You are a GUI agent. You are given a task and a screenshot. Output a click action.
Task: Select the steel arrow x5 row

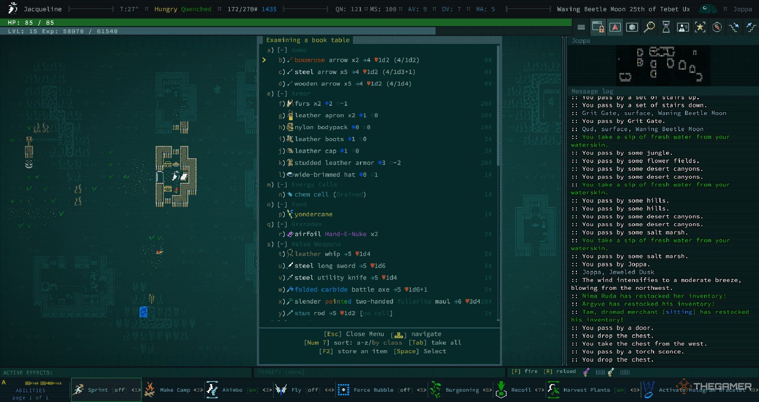pos(380,72)
